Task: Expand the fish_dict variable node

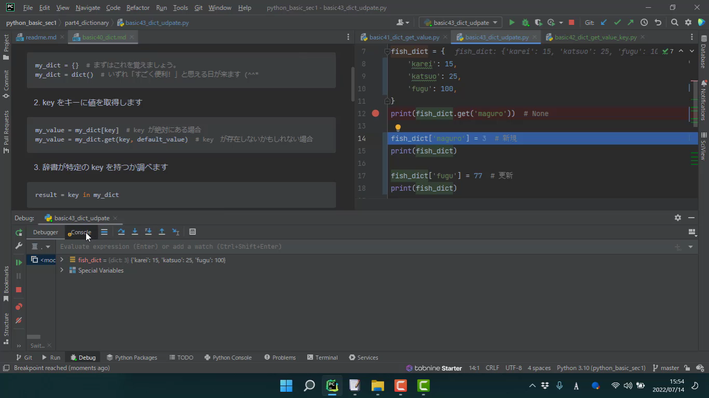Action: click(x=62, y=260)
